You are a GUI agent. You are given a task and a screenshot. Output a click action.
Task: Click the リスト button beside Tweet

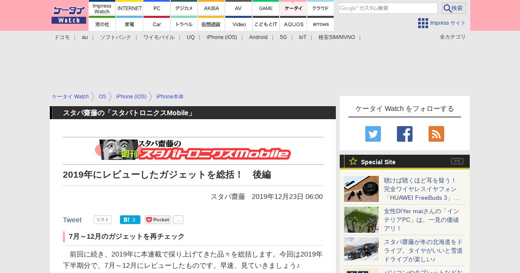[x=102, y=220]
